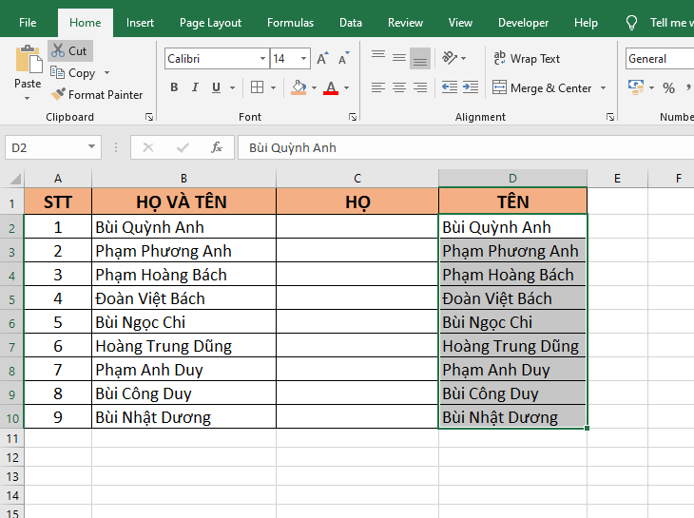694x518 pixels.
Task: Toggle Bold formatting
Action: (x=174, y=87)
